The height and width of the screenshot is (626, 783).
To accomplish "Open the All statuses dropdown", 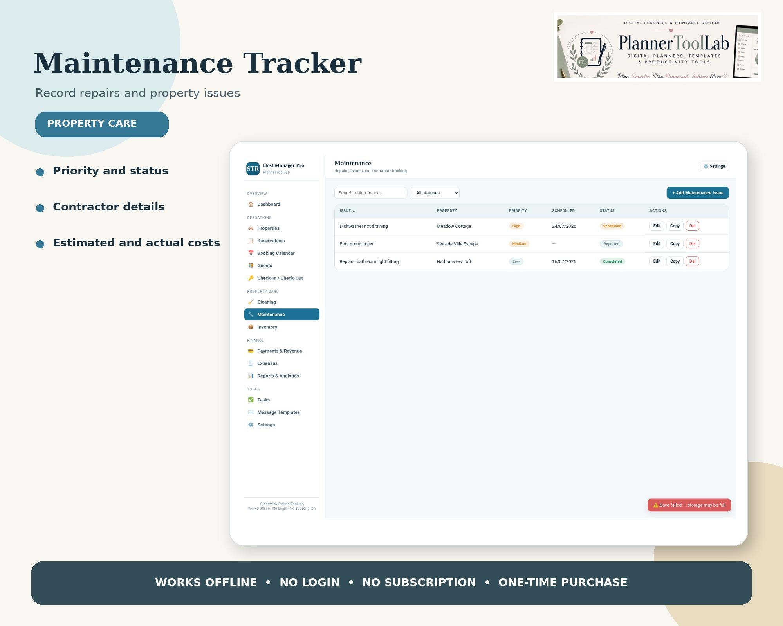I will click(435, 193).
